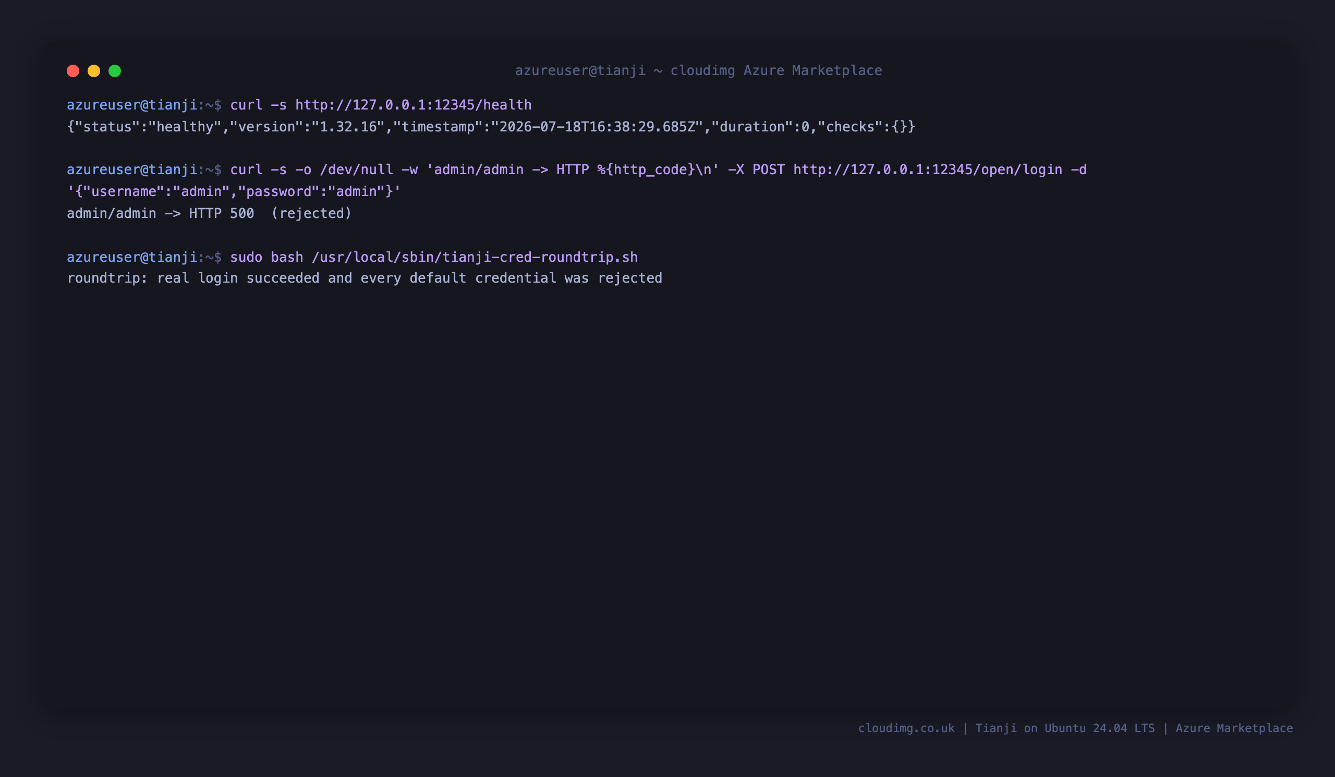The image size is (1335, 777).
Task: Click the first 'azureuser@tianji' prompt before curl health
Action: 132,105
